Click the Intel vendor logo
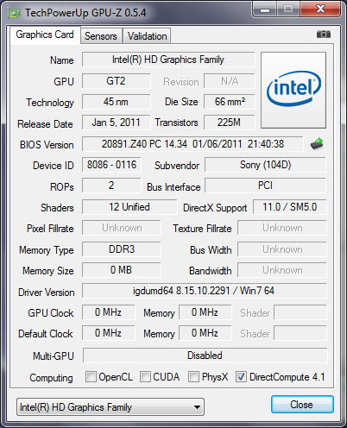This screenshot has height=428, width=347. 293,90
